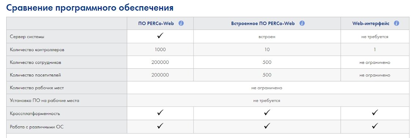Image resolution: width=415 pixels, height=138 pixels.
Task: Select the Встроенное ПО PERCo-Web header
Action: 263,23
